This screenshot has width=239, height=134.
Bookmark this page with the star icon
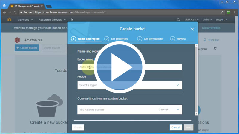pos(222,12)
